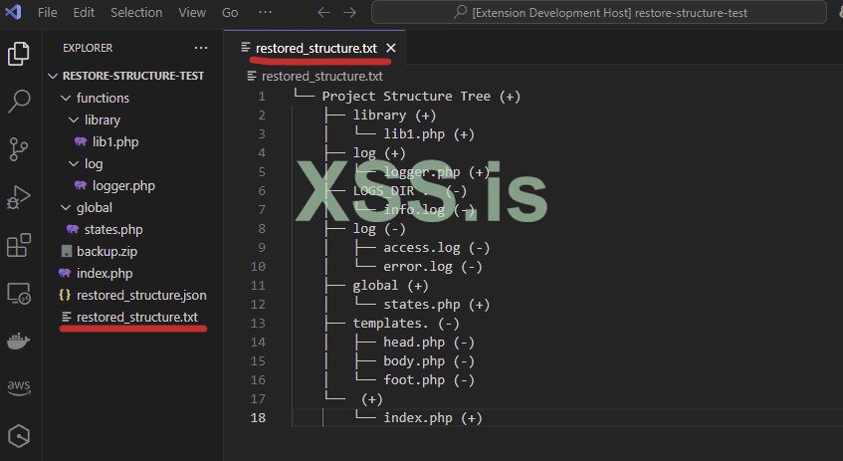Open the Edit menu

[84, 12]
